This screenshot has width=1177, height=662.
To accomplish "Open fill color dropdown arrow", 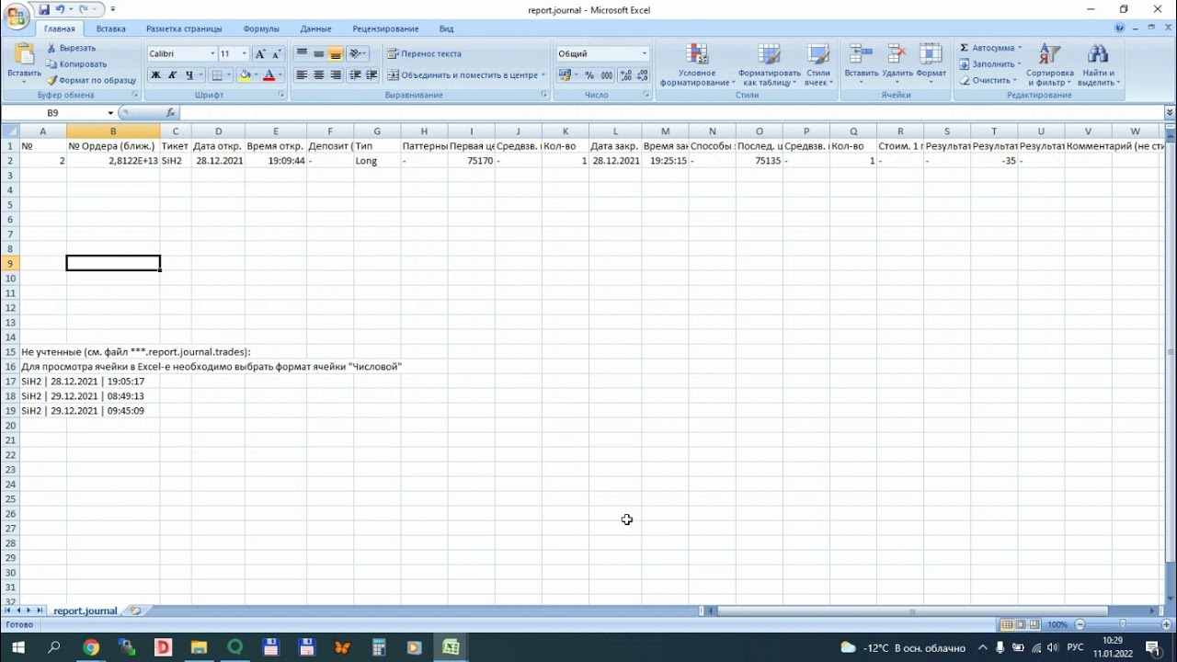I will pyautogui.click(x=256, y=75).
